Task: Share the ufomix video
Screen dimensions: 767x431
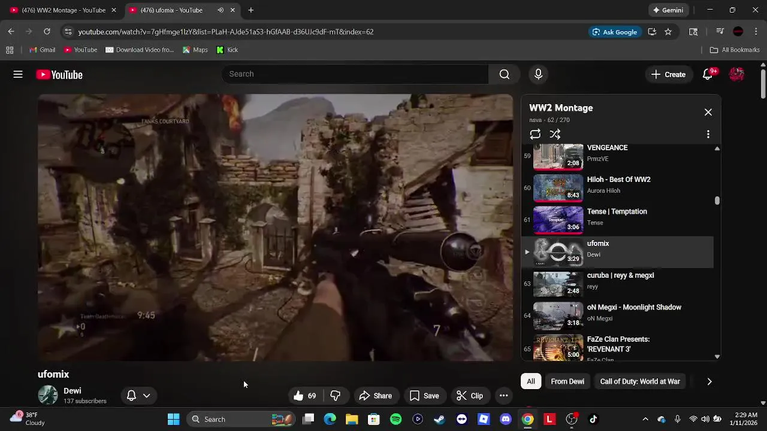Action: click(375, 396)
